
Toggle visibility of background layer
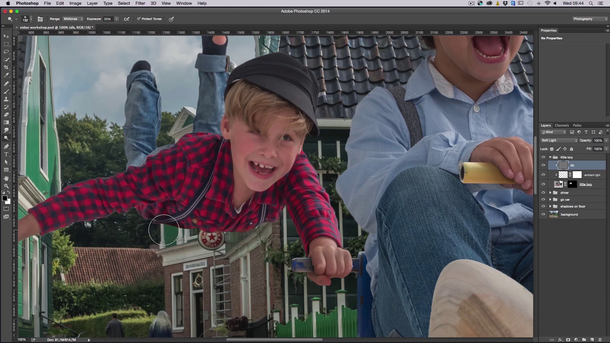click(543, 214)
